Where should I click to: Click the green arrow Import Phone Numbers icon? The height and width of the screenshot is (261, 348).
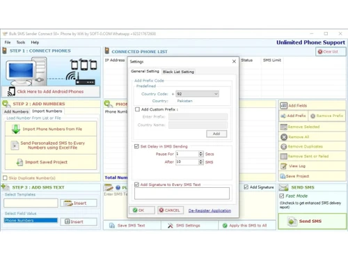point(16,129)
